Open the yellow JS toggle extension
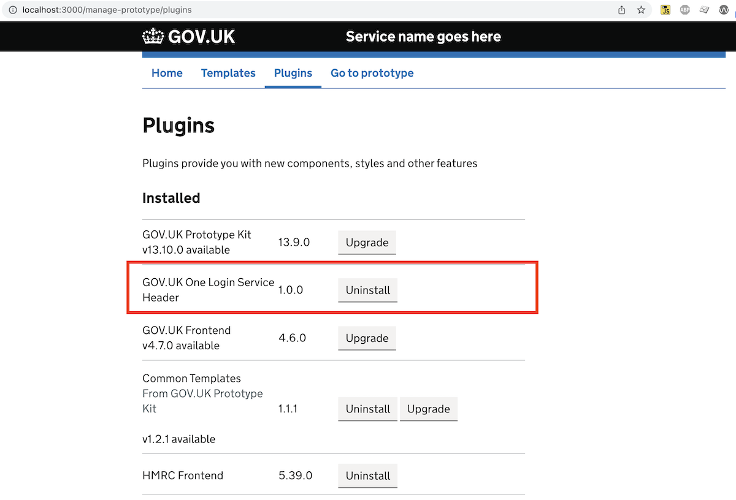 [x=665, y=10]
